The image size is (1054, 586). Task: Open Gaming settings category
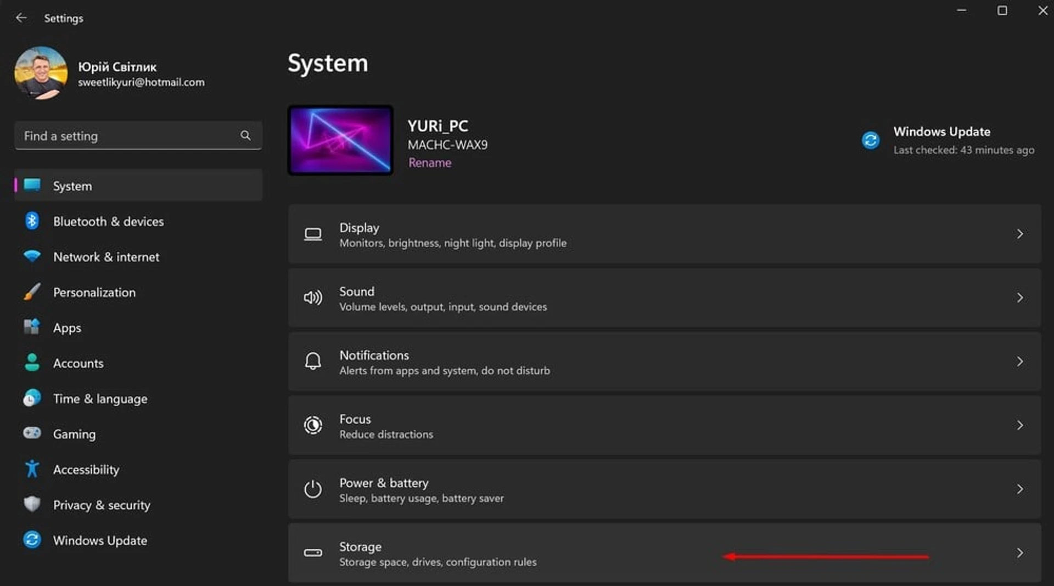pos(138,433)
